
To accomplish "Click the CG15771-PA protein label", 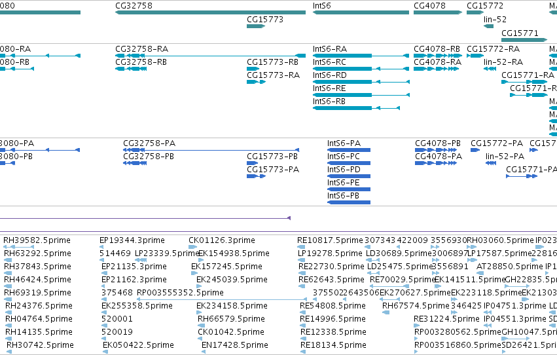I will 531,170.
